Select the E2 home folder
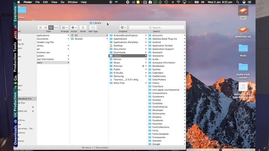Viewport: 269px width, 151px height. point(89,35)
